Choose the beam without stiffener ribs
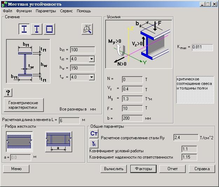219x187 pixels. coord(19,141)
